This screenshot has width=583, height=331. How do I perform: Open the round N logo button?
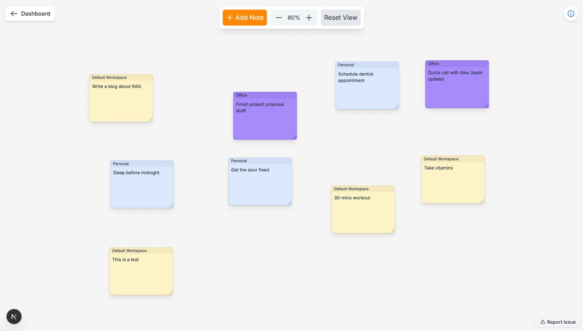(x=14, y=316)
